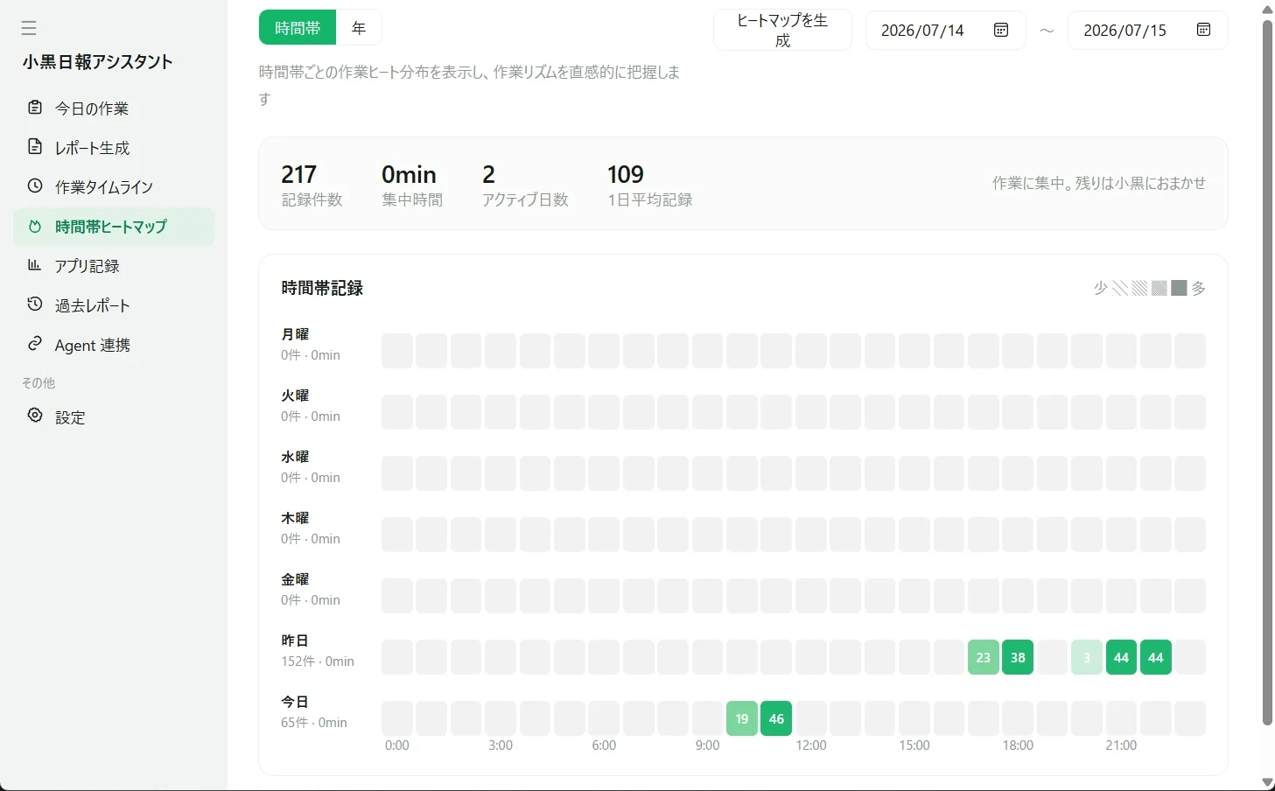The height and width of the screenshot is (791, 1275).
Task: Open 今日の作業 page
Action: point(114,108)
